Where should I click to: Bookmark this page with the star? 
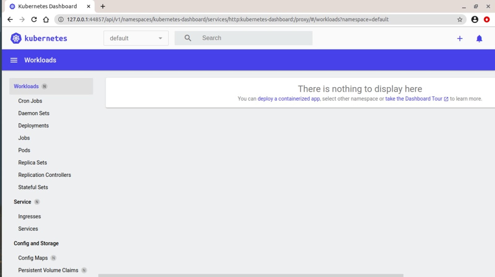[x=460, y=19]
